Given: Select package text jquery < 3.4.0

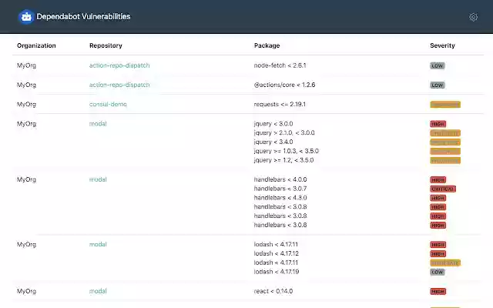Looking at the screenshot, I should coord(273,142).
